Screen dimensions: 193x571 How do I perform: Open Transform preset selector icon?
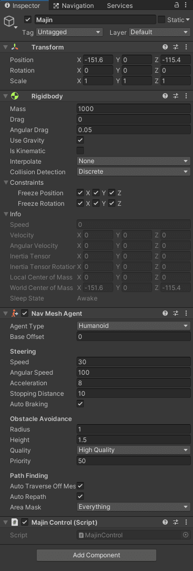[176, 47]
